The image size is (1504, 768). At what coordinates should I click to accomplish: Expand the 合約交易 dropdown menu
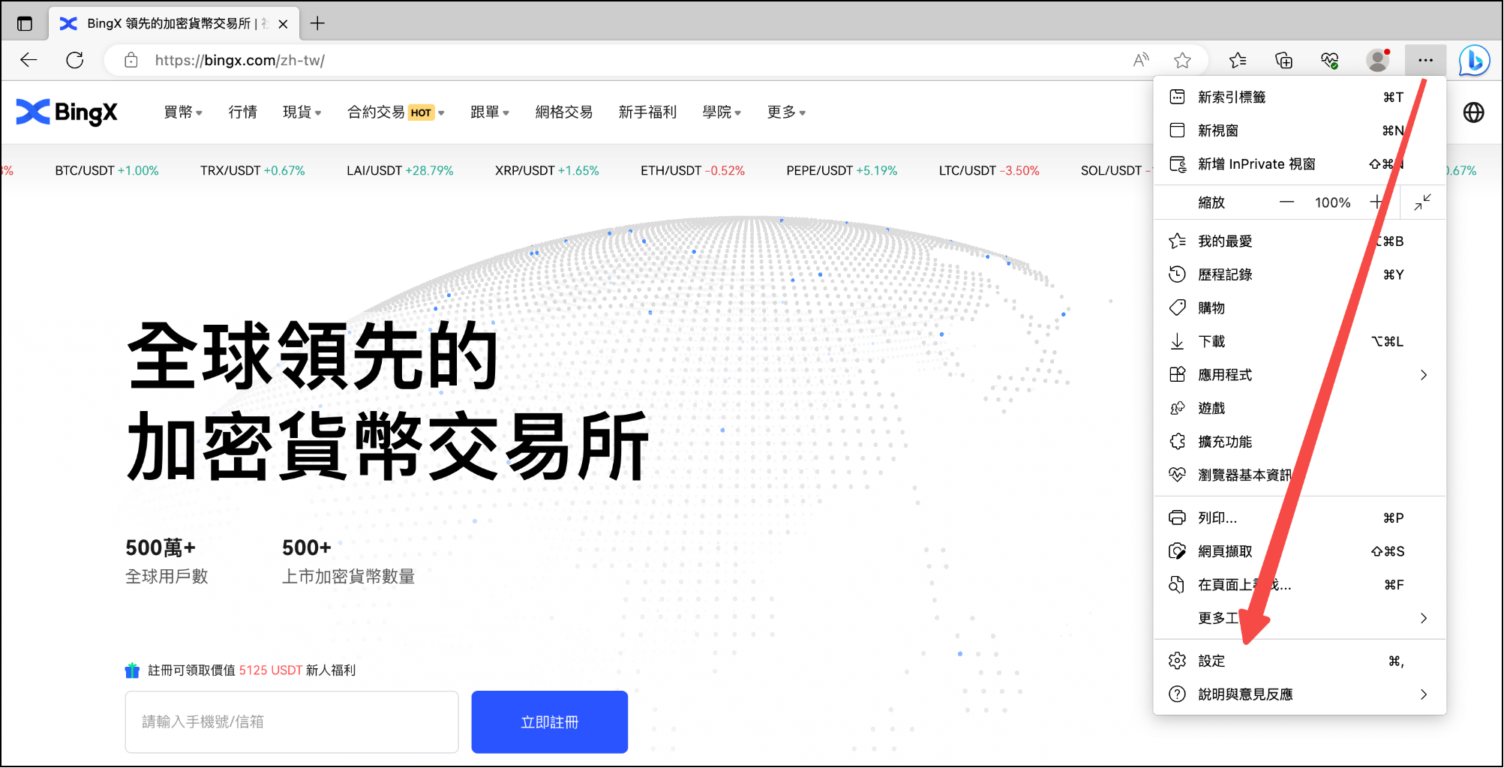point(395,112)
